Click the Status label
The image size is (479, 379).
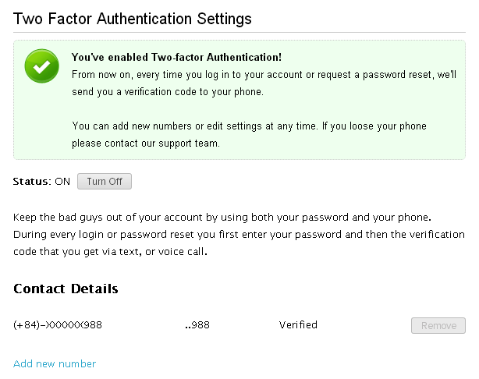(33, 182)
